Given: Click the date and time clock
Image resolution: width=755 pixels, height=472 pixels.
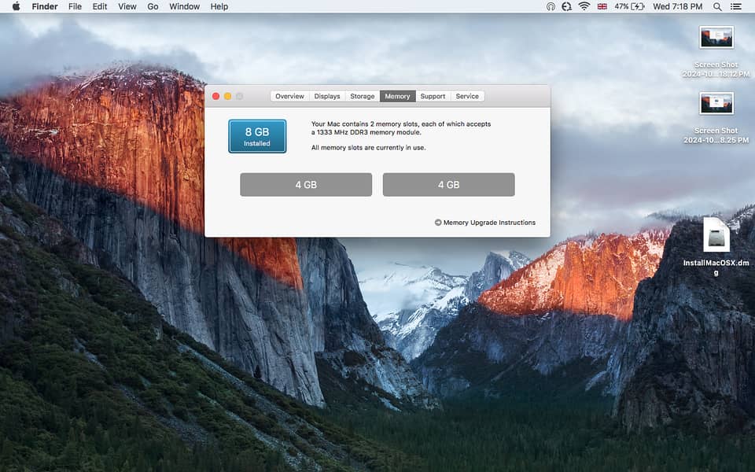Looking at the screenshot, I should point(678,6).
